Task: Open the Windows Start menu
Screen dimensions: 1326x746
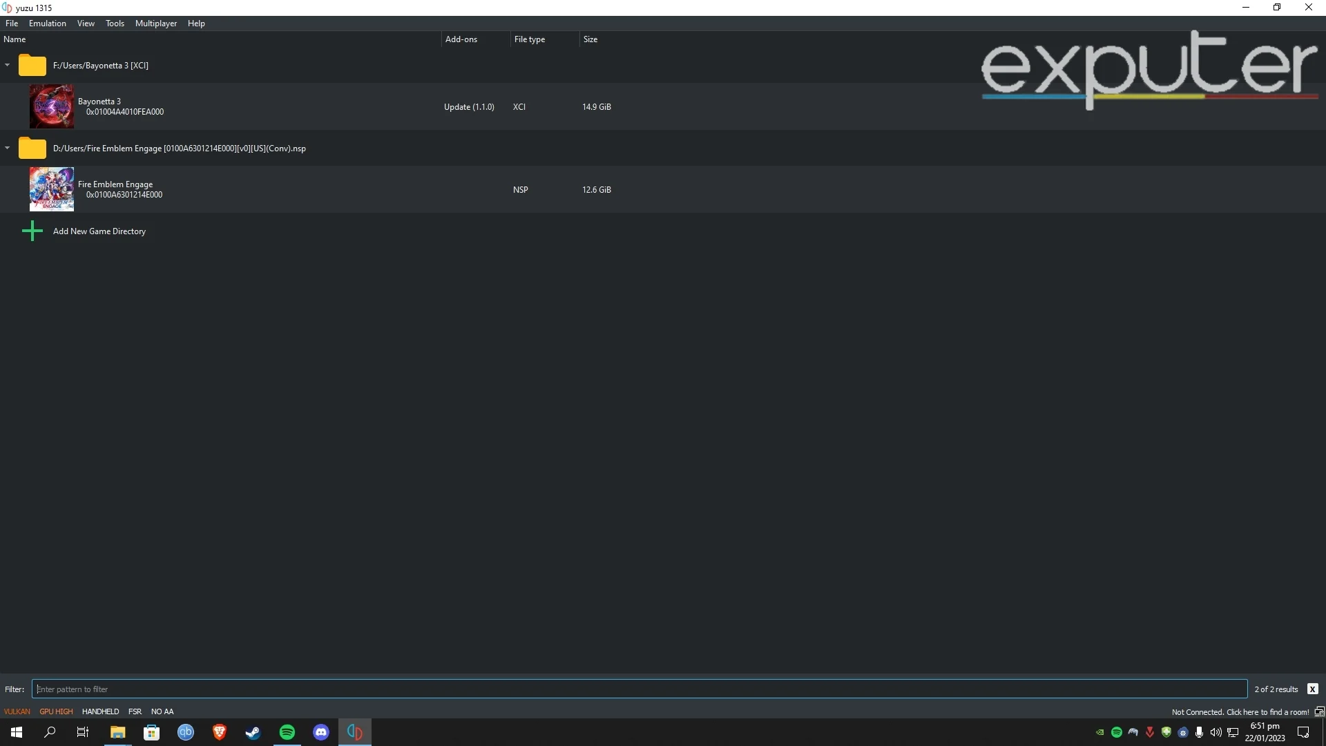Action: point(17,732)
